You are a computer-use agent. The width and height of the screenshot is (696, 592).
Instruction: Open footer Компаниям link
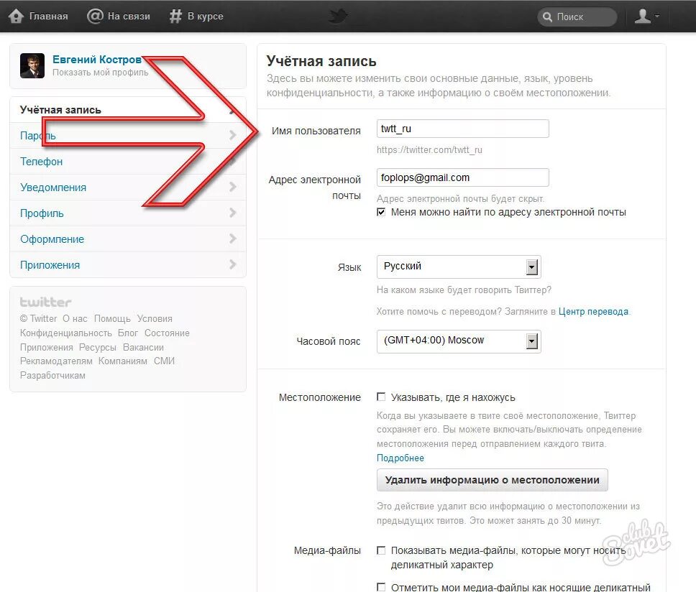click(122, 361)
